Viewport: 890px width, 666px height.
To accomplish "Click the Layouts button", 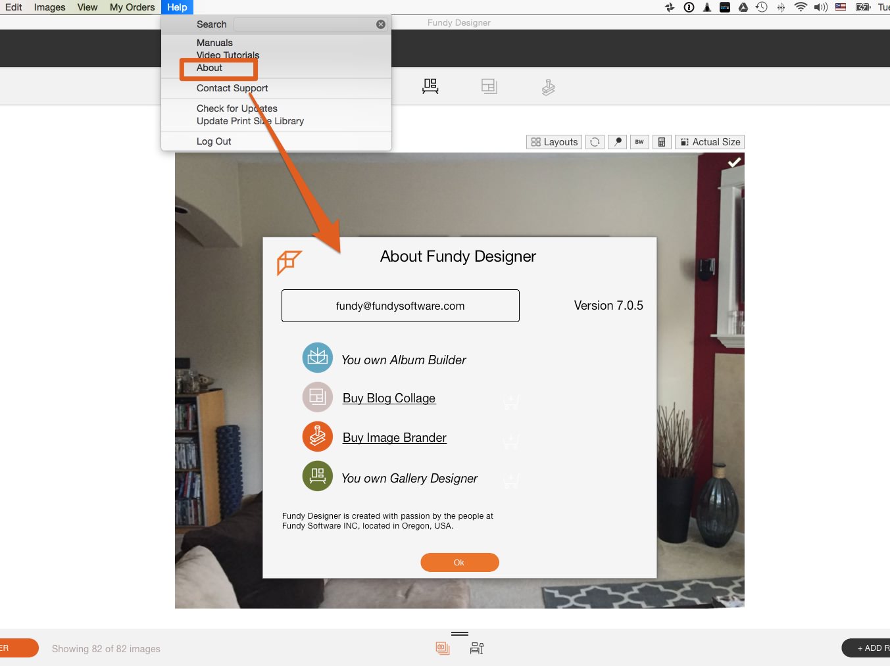I will (554, 142).
